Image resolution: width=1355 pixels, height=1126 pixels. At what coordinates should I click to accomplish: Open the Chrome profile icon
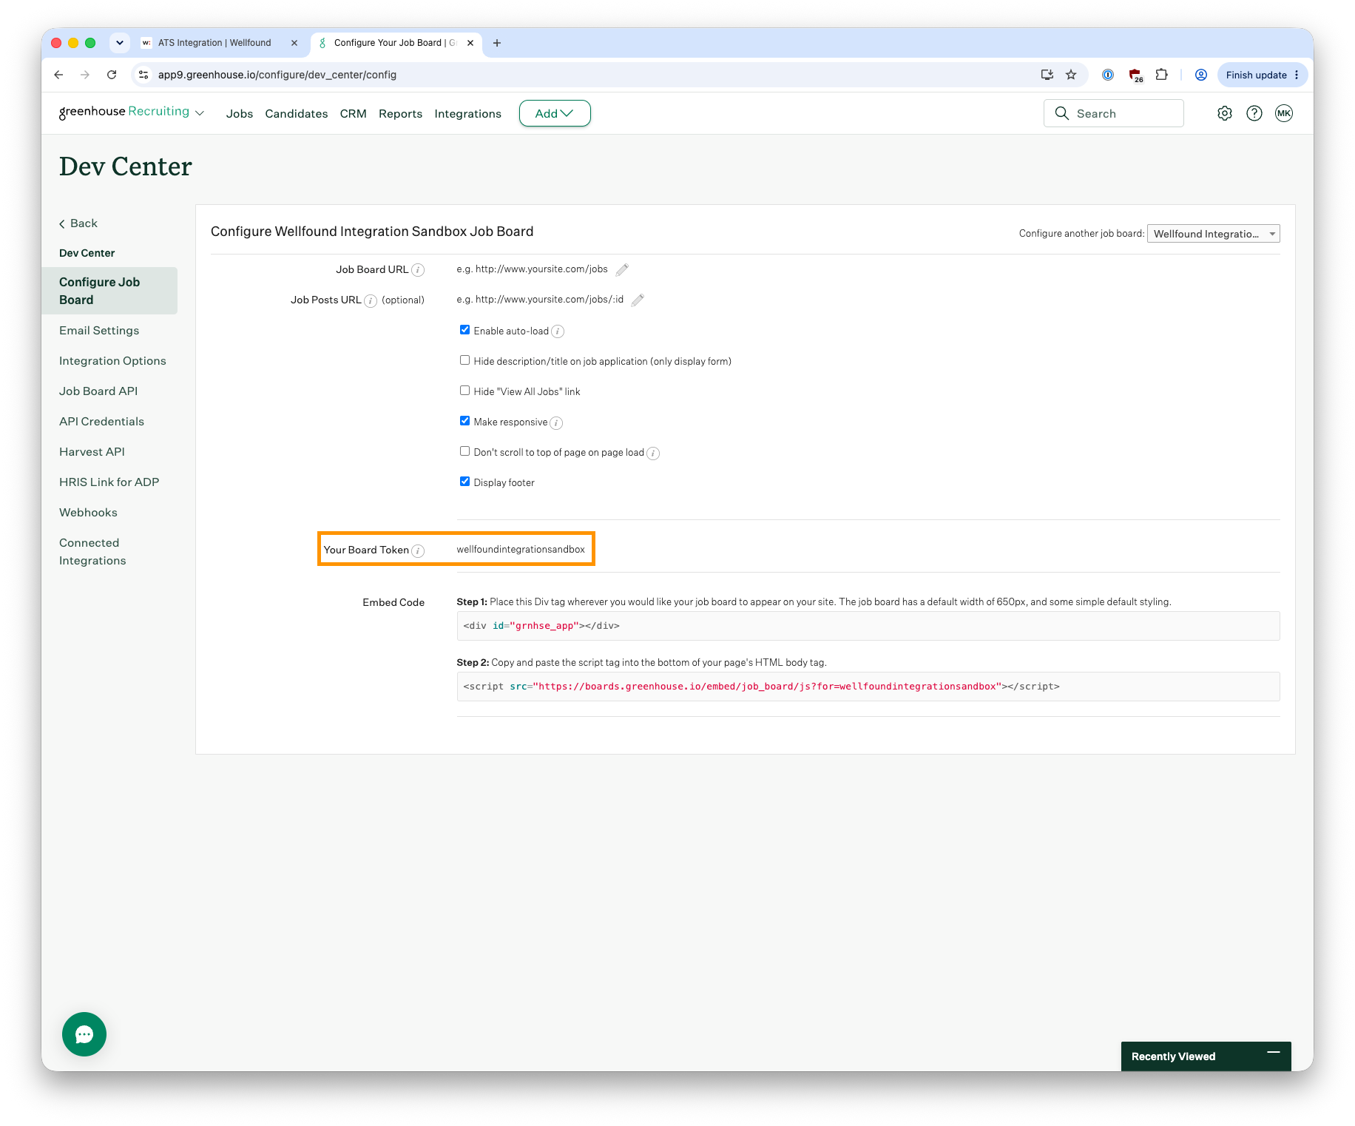click(x=1201, y=75)
